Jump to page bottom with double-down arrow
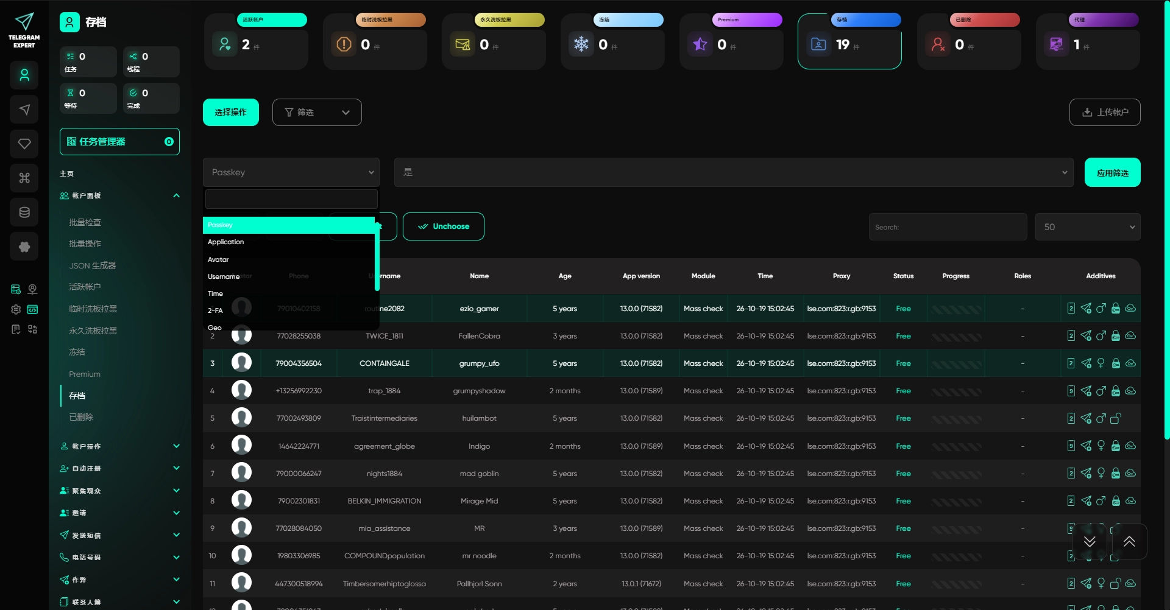The height and width of the screenshot is (610, 1170). click(x=1090, y=541)
